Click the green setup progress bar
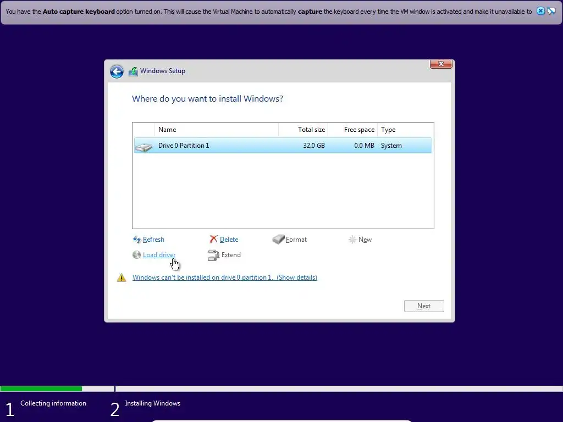The width and height of the screenshot is (563, 422). click(41, 388)
